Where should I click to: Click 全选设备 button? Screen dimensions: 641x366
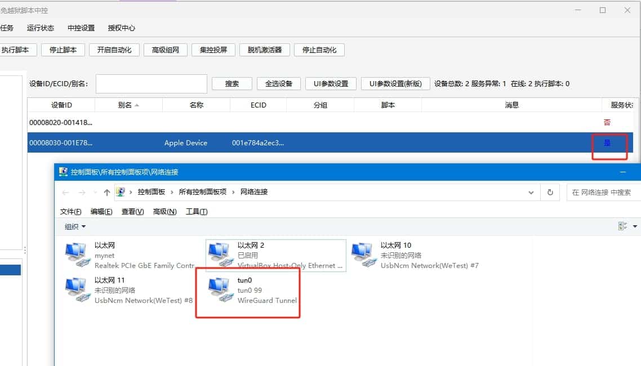coord(279,84)
